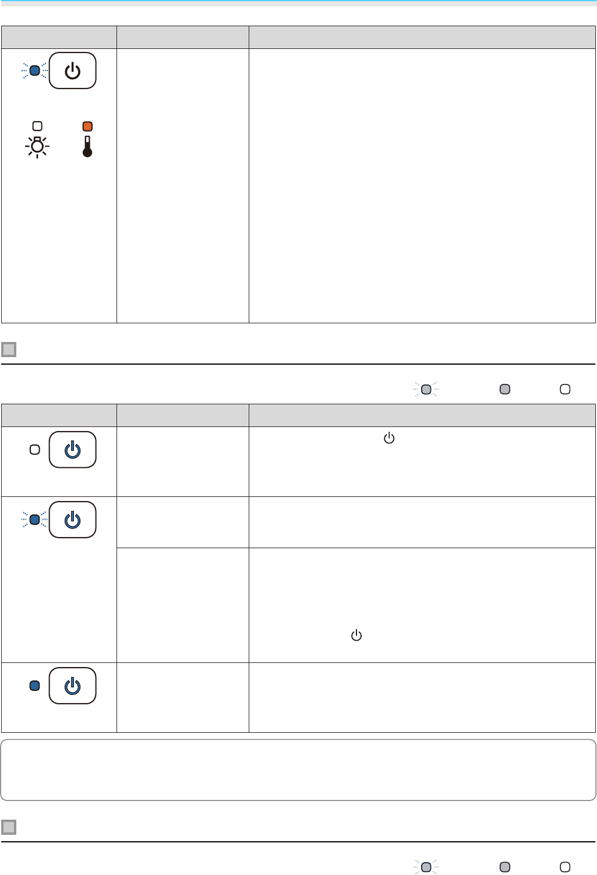Click the lit grey indicator in the legend above the second table
The width and height of the screenshot is (597, 875).
pyautogui.click(x=505, y=389)
